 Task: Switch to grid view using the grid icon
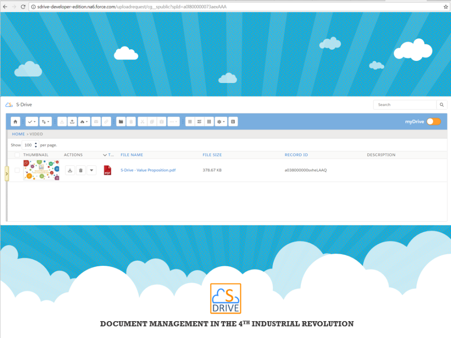click(209, 121)
